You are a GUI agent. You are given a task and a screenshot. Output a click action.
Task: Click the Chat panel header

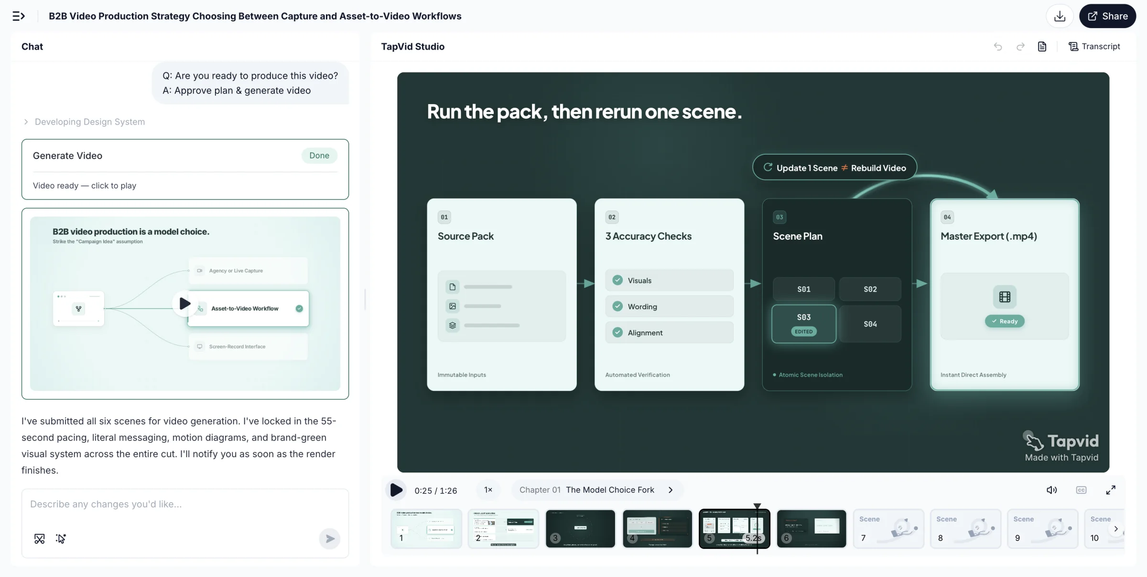(32, 46)
